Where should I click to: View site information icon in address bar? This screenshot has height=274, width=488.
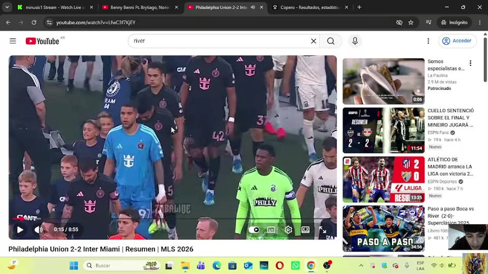48,22
